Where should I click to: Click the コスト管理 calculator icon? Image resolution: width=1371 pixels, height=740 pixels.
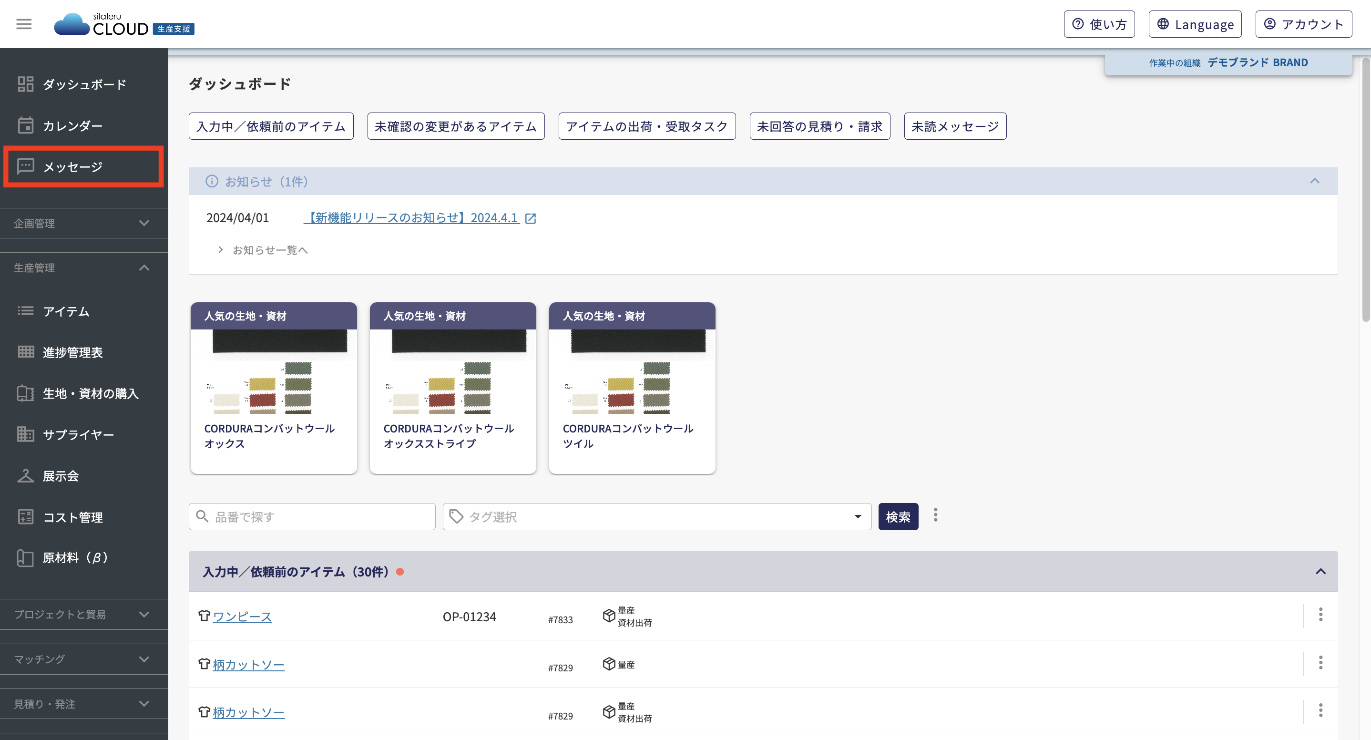[x=25, y=516]
